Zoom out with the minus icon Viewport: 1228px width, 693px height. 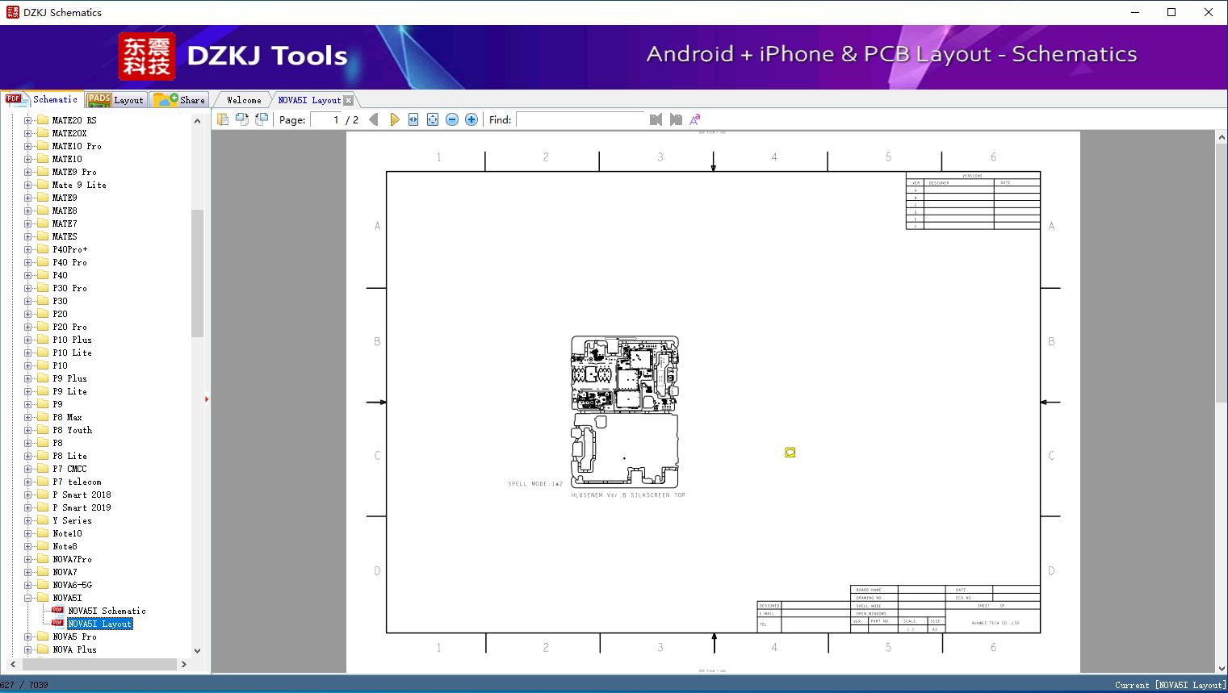coord(452,119)
